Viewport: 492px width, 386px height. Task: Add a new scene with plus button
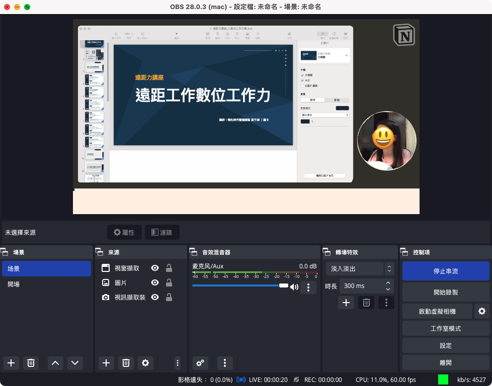[11, 363]
